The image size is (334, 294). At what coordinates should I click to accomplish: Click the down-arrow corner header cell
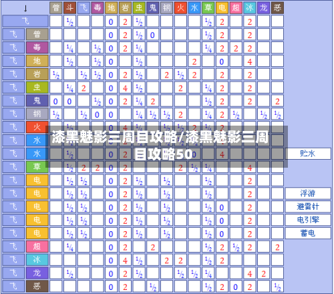click(25, 8)
